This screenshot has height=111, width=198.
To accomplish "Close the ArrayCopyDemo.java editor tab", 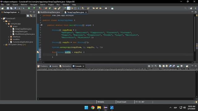I will click(86, 12).
